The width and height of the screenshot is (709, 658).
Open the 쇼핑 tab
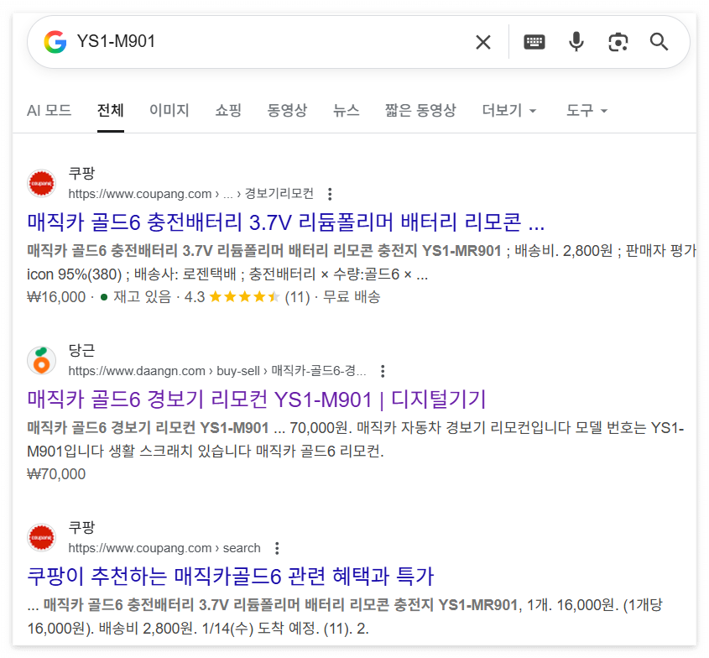coord(228,110)
